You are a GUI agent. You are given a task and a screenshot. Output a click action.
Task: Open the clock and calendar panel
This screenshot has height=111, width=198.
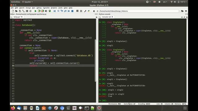tap(100, 2)
